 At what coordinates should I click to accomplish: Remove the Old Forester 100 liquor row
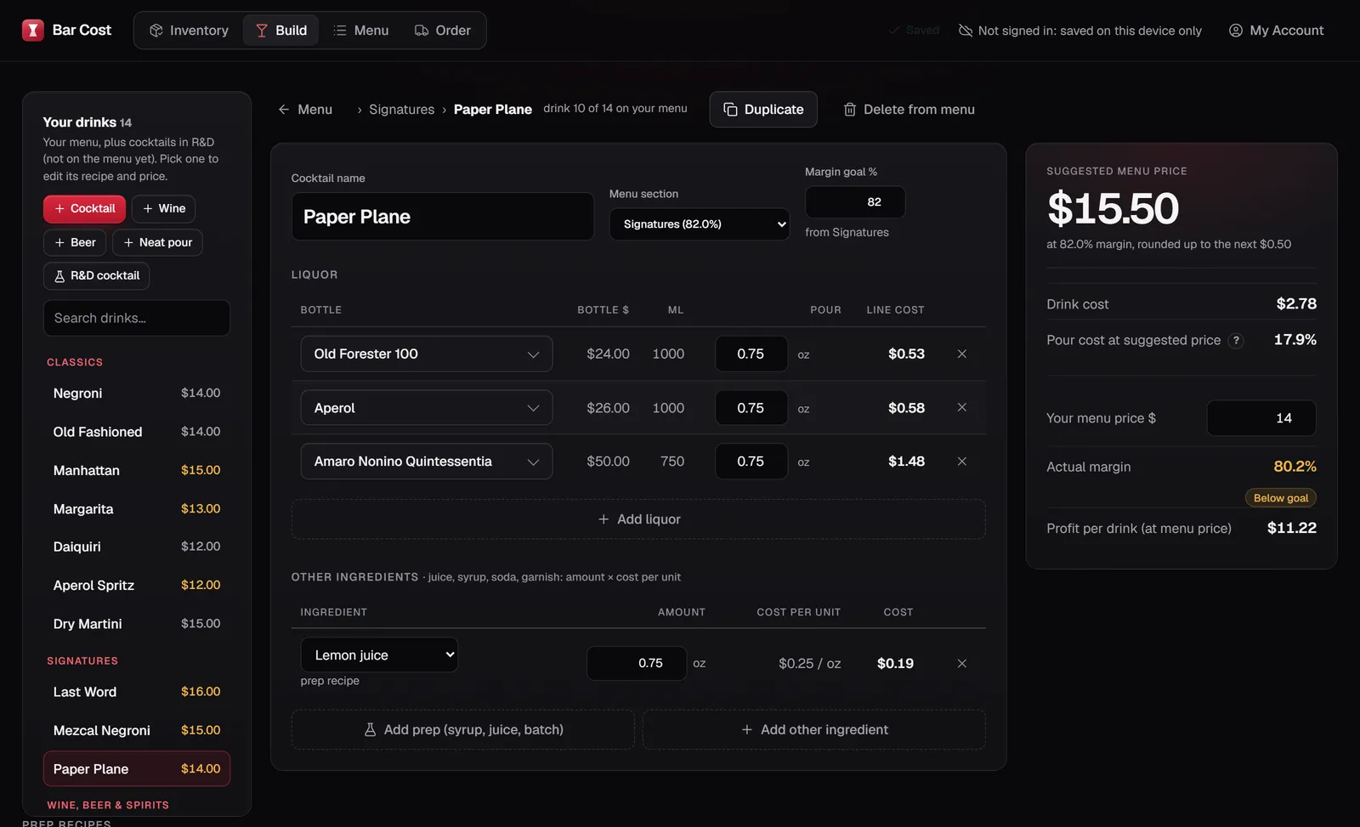tap(961, 354)
